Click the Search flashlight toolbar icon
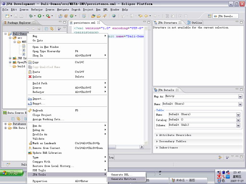Screen dimensions: 246x184 coord(105,16)
